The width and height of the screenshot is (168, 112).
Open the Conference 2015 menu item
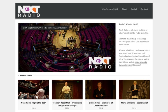[x=110, y=9]
